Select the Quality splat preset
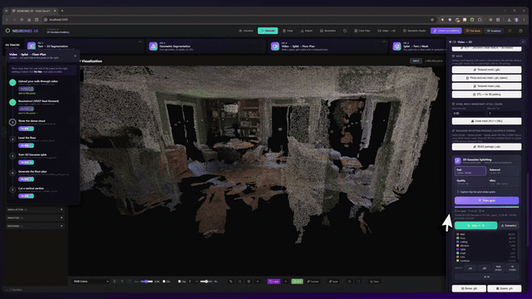Image resolution: width=532 pixels, height=299 pixels. (x=470, y=182)
